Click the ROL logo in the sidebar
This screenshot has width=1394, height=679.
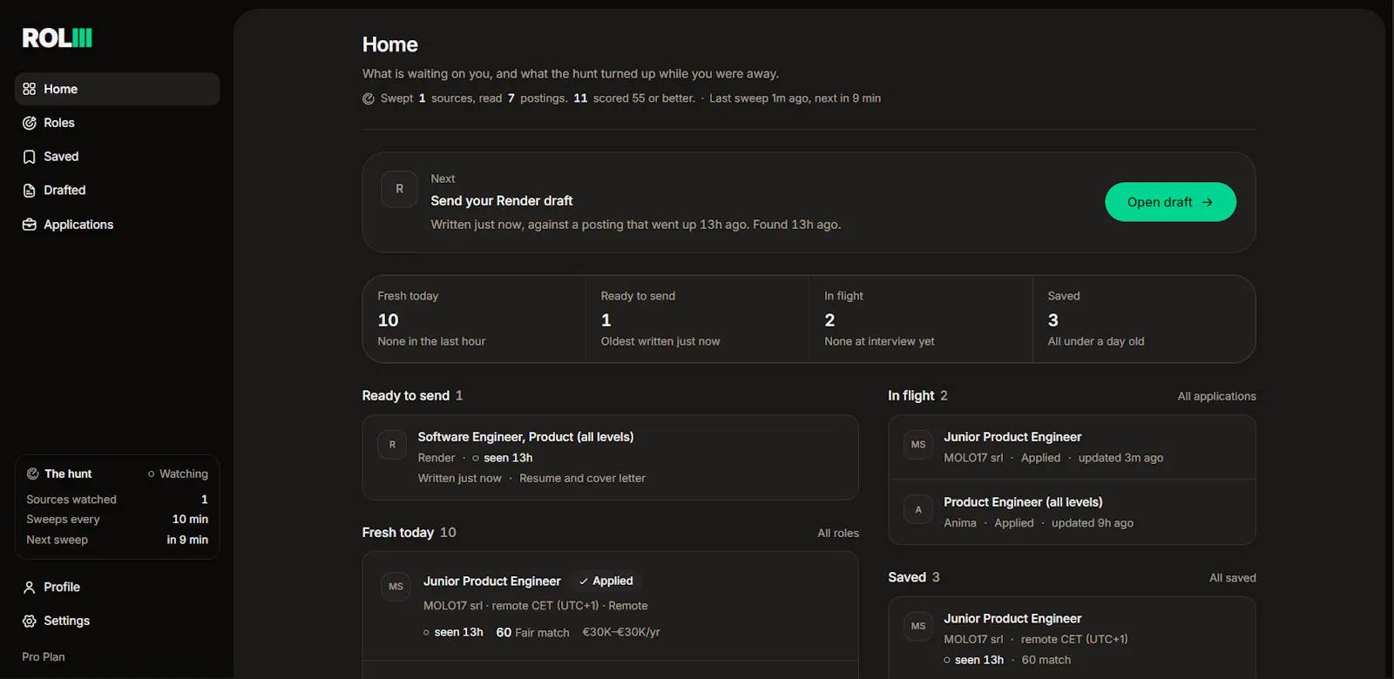coord(57,38)
